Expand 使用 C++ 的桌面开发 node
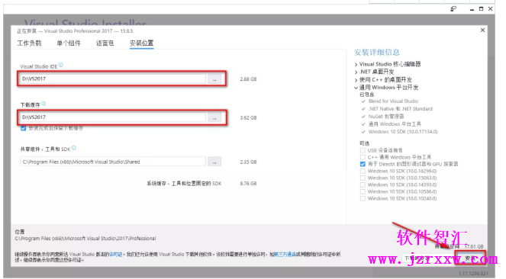The height and width of the screenshot is (279, 506). (356, 80)
